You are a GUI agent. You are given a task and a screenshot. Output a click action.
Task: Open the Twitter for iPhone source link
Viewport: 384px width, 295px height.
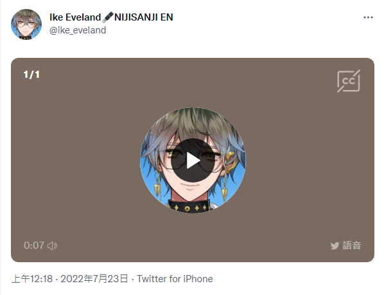tap(175, 279)
